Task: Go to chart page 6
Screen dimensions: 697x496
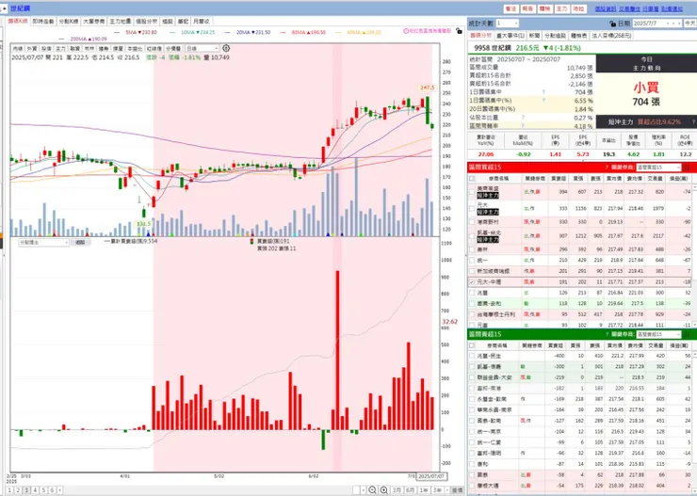Action: point(52,490)
